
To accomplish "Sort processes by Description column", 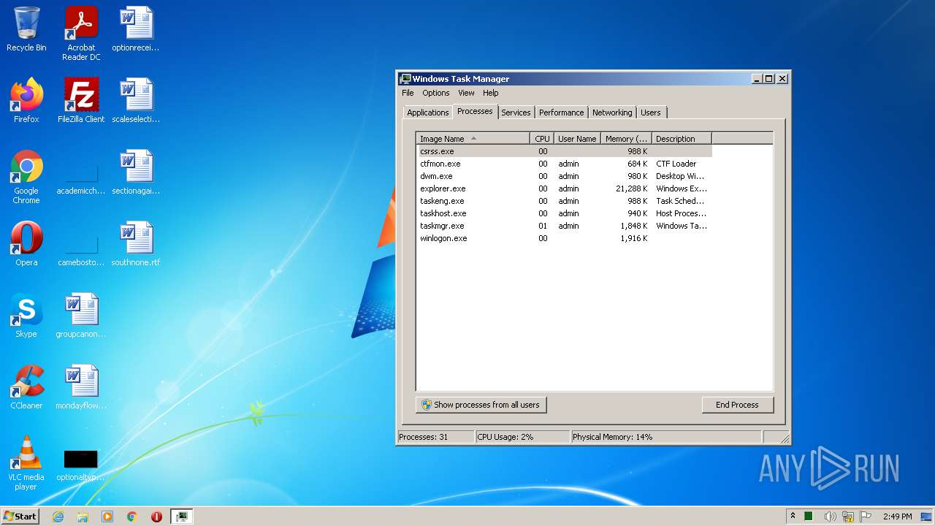I will coord(682,139).
